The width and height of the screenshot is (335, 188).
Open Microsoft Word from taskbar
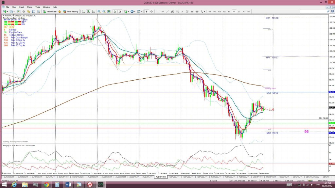[68, 185]
